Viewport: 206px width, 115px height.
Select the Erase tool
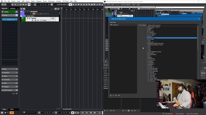coord(79,4)
